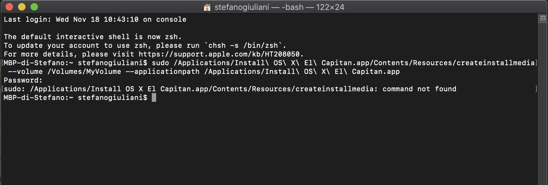Click the home folder icon in title bar

(x=207, y=7)
